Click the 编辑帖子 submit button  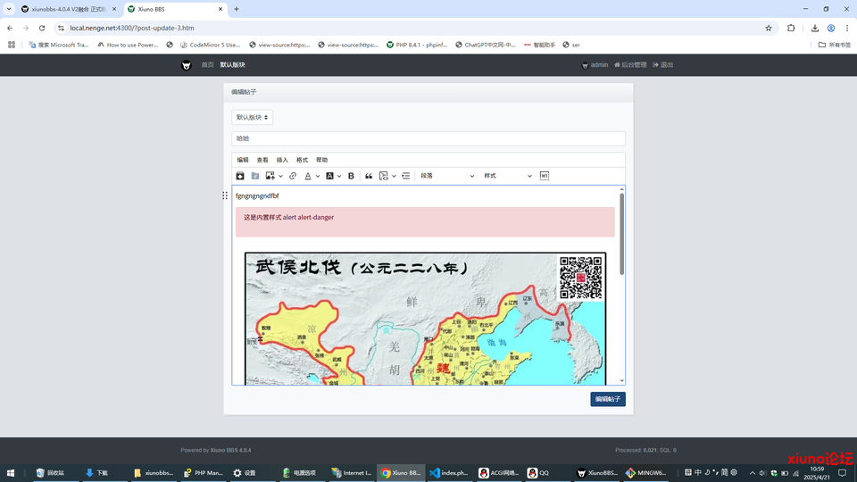pos(608,399)
